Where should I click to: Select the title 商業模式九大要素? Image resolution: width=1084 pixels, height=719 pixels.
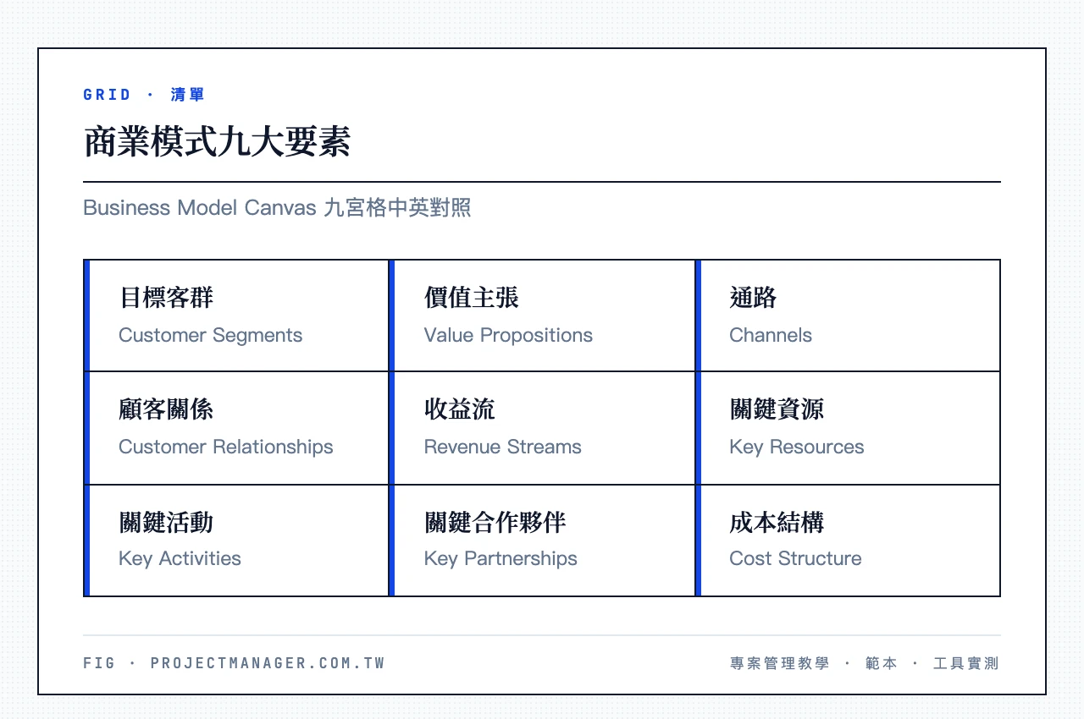tap(217, 142)
